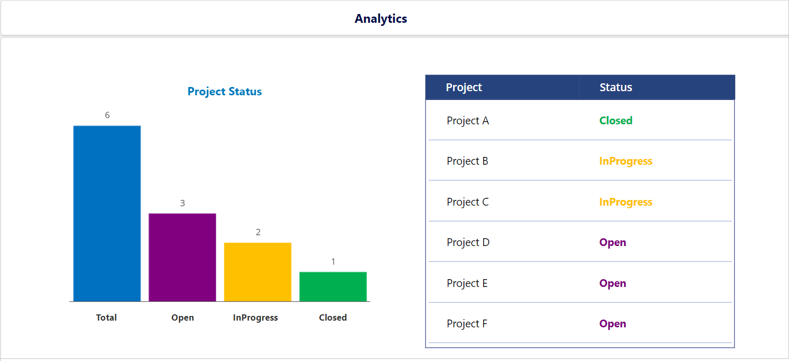Viewport: 789px width, 361px height.
Task: Click the Project Status chart title
Action: coord(224,91)
